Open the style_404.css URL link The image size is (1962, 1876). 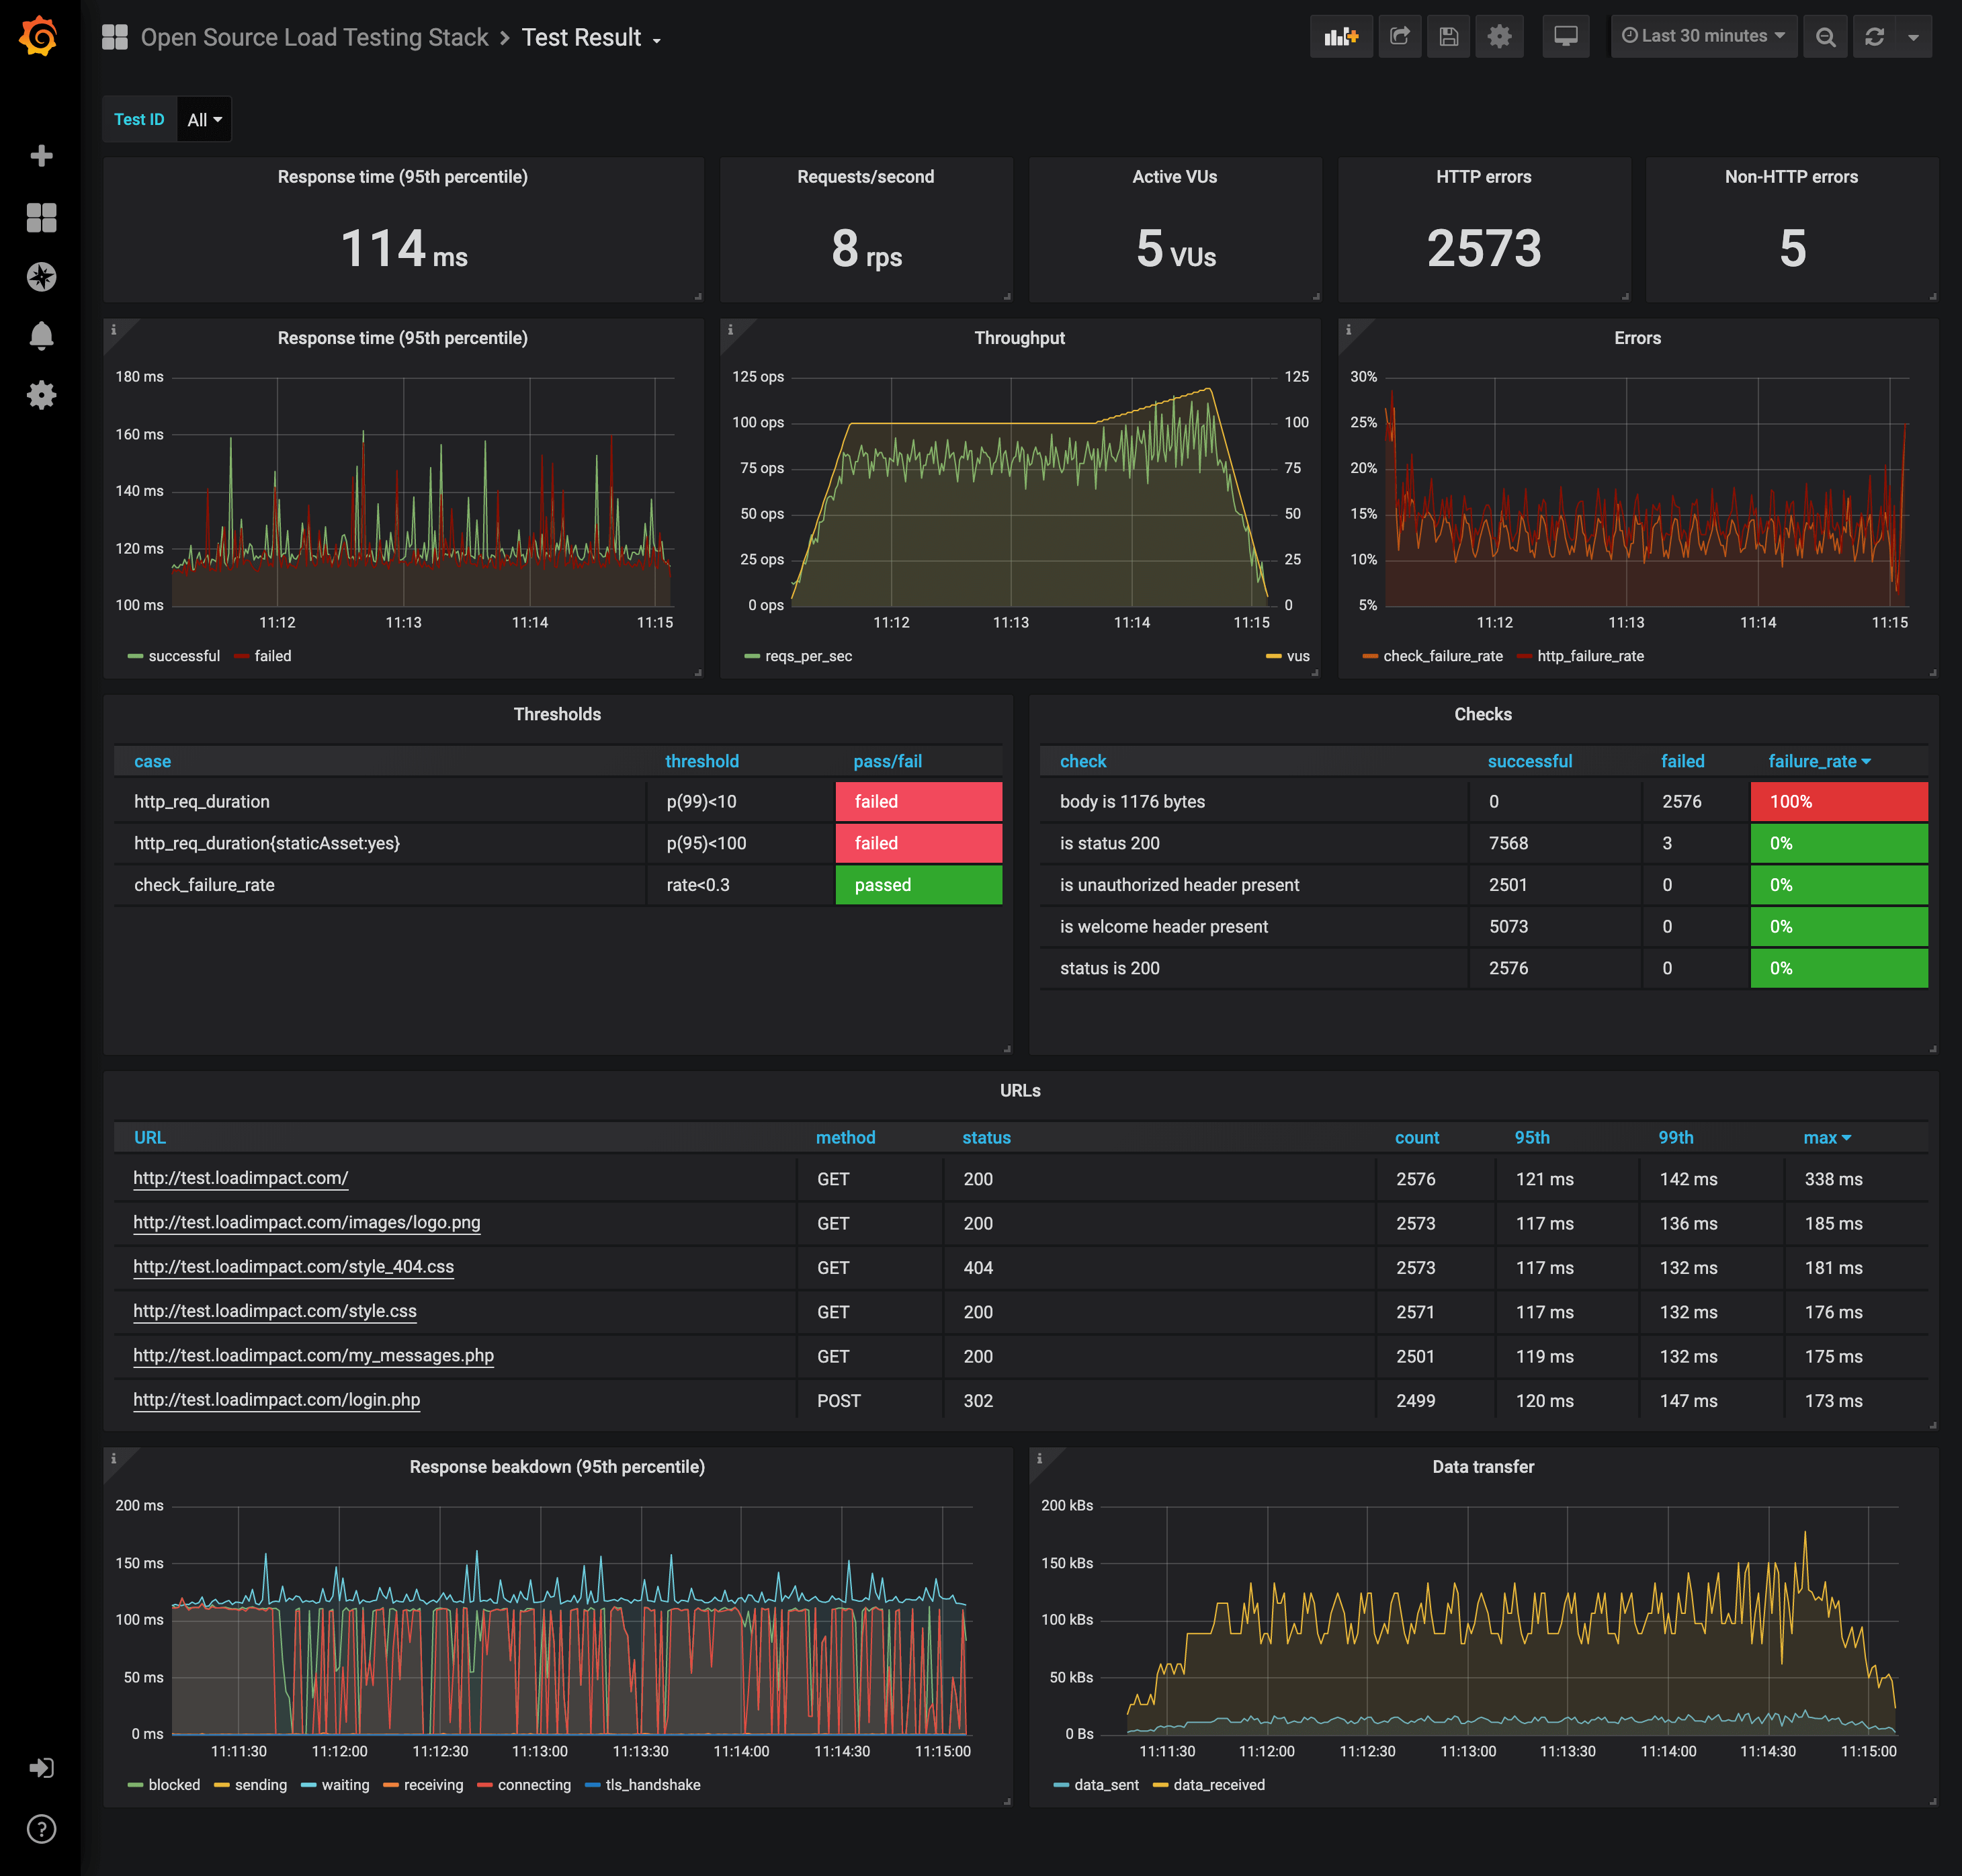coord(293,1267)
